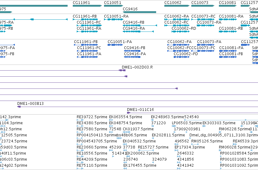Click the CG11961 gene label

(81, 3)
